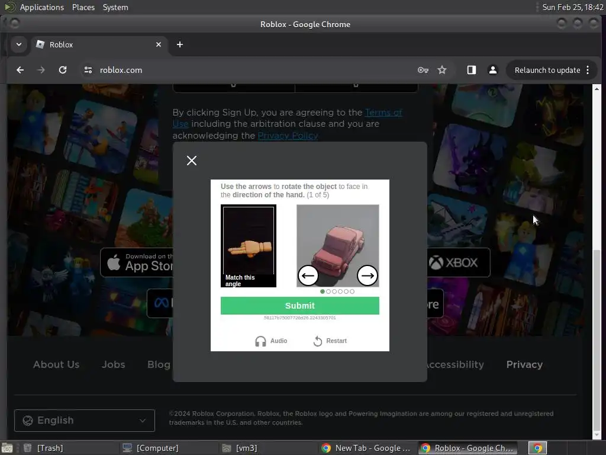Rotate the car left with the arrow
Image resolution: width=606 pixels, height=455 pixels.
coord(308,275)
